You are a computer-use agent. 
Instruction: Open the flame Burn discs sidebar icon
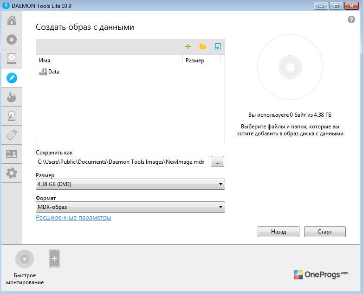tap(12, 97)
